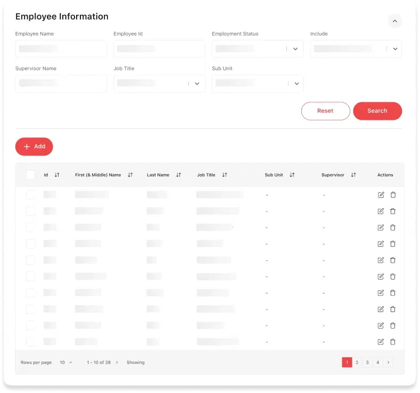The height and width of the screenshot is (393, 420).
Task: Change Rows per page value 10
Action: tap(66, 363)
